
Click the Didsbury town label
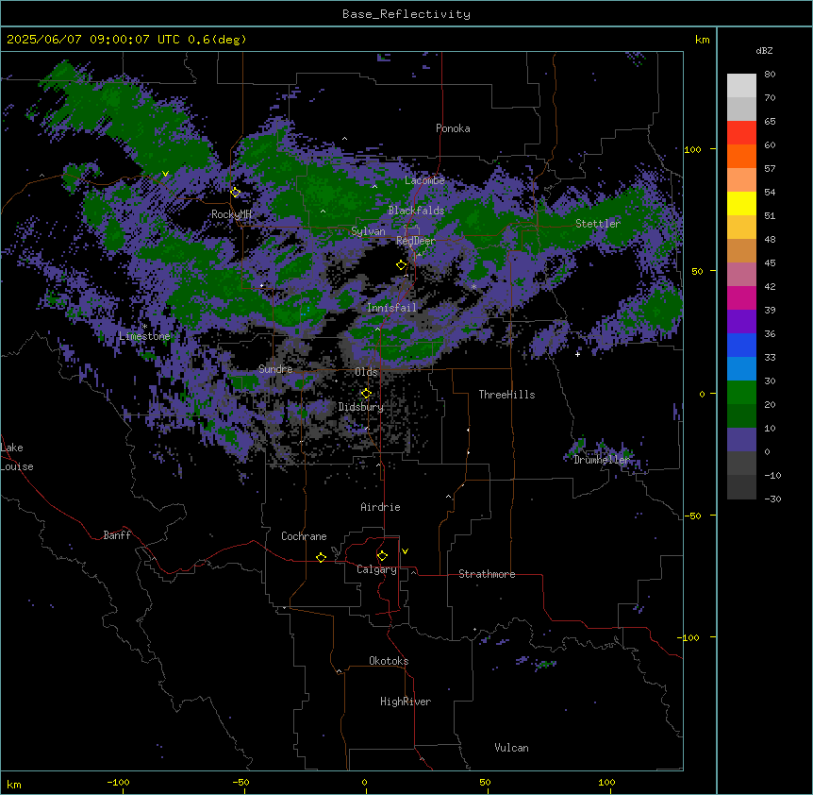point(361,407)
